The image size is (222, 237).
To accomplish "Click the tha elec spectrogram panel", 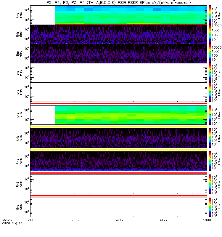I will 119,15.
